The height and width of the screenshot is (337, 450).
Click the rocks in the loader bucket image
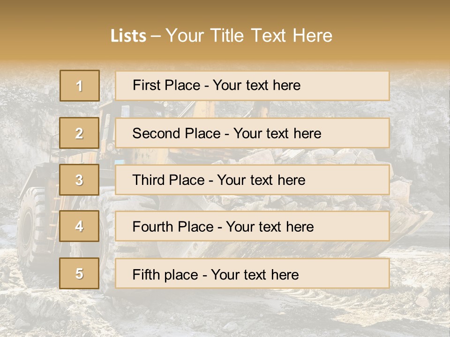(x=315, y=157)
